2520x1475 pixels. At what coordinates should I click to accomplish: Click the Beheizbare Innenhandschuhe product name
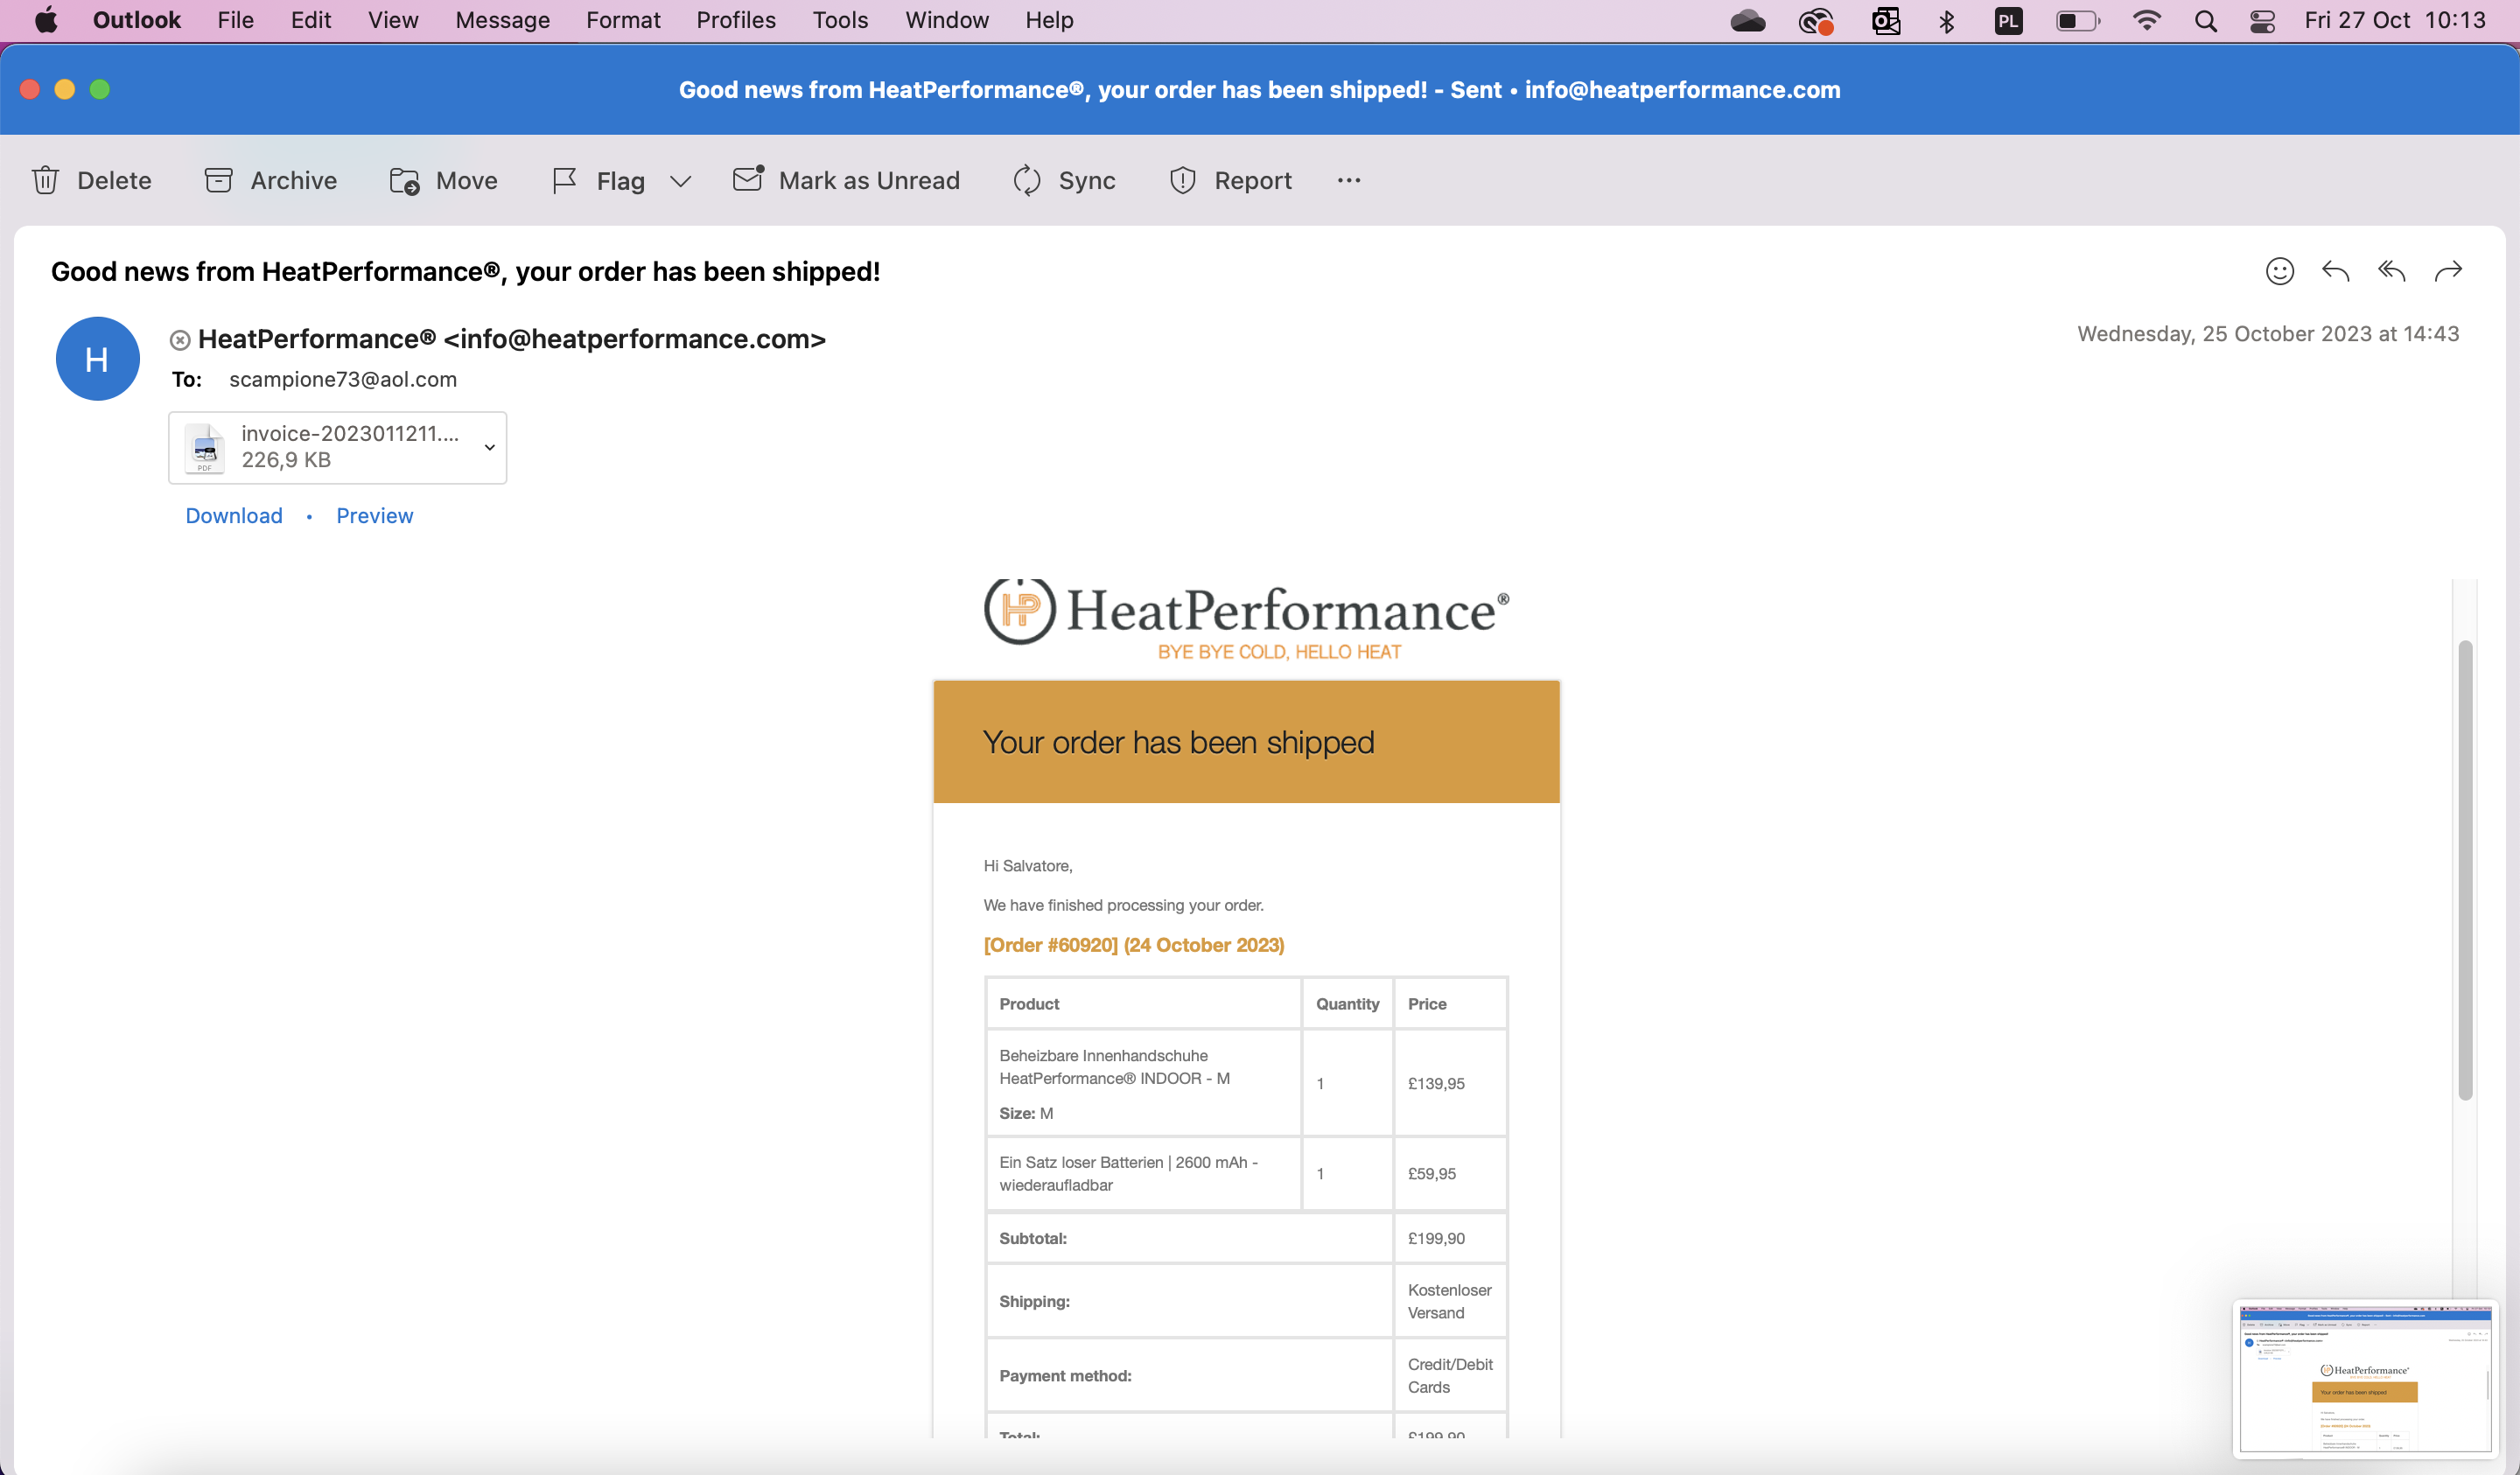tap(1114, 1066)
